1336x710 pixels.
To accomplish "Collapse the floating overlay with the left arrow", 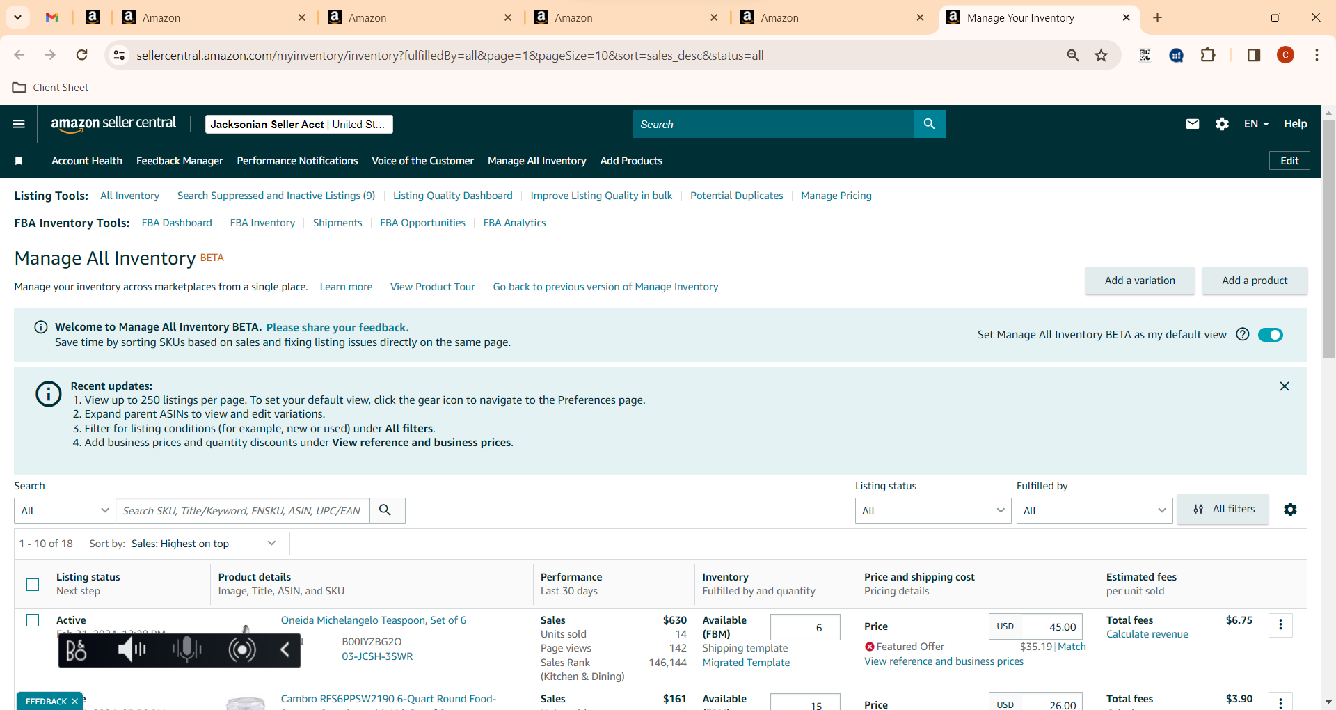I will [x=285, y=650].
